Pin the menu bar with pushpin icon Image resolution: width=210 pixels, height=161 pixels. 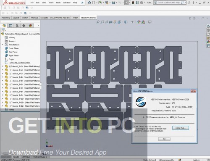82,3
